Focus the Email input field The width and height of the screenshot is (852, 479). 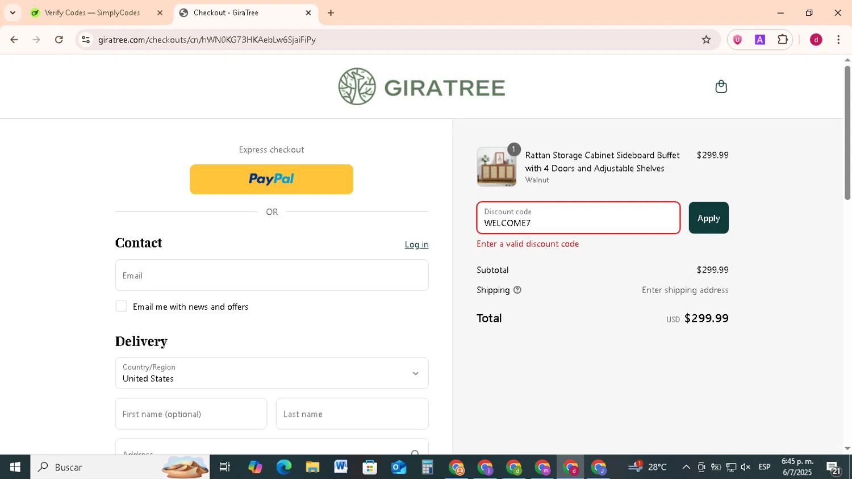pos(272,276)
